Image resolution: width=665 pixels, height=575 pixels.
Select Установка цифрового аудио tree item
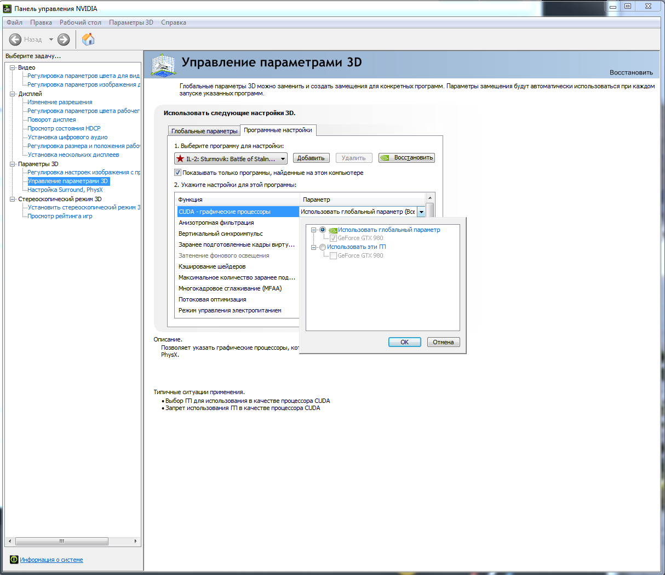[67, 137]
